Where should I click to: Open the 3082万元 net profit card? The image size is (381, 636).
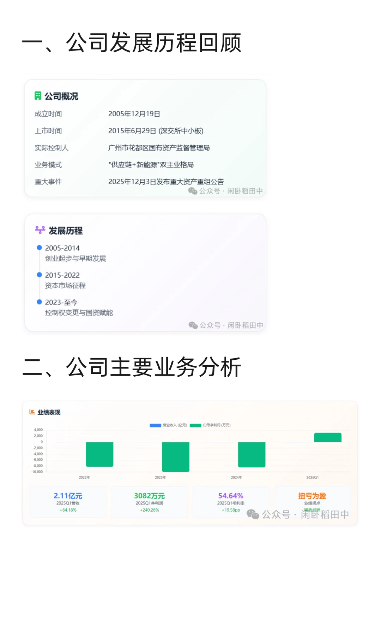149,502
